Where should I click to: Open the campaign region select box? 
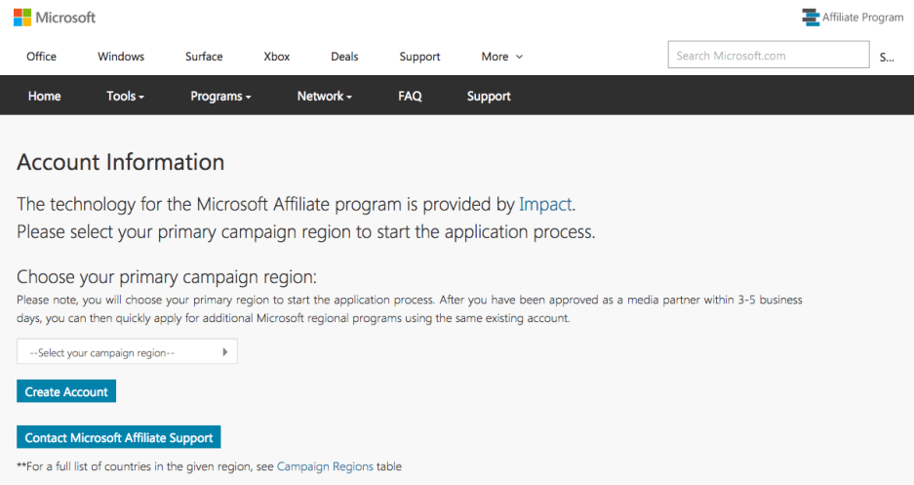coord(127,351)
